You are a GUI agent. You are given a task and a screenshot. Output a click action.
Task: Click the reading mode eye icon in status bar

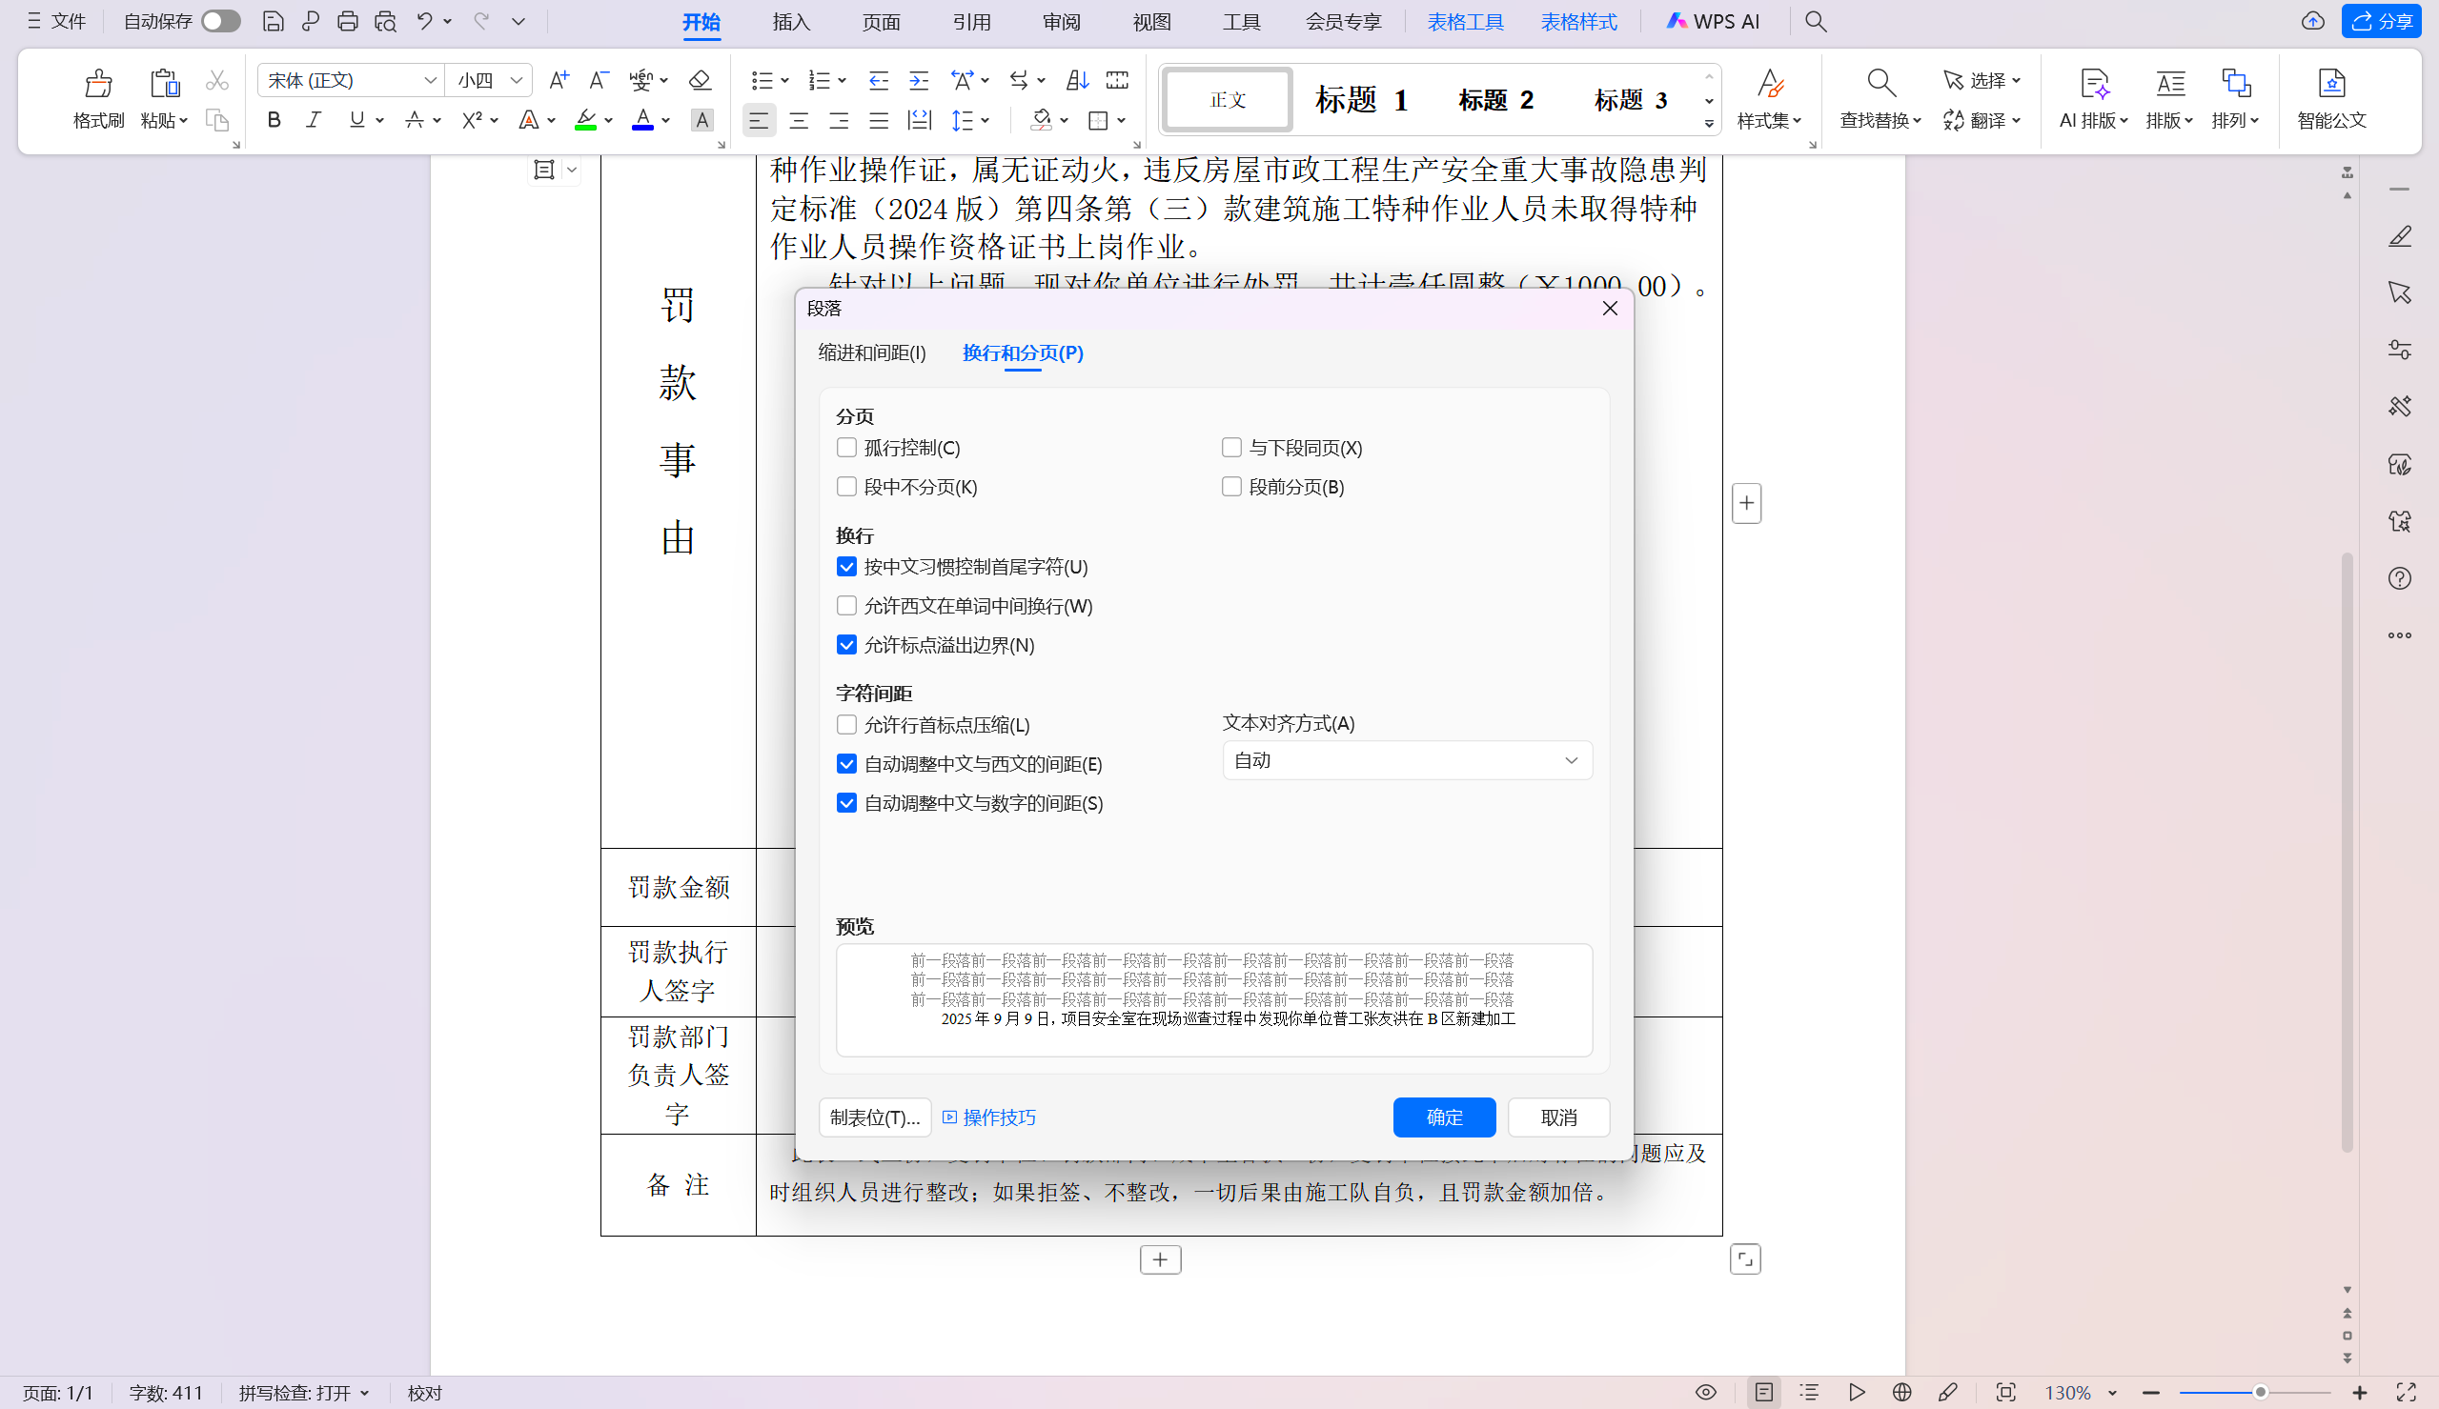click(x=1706, y=1393)
